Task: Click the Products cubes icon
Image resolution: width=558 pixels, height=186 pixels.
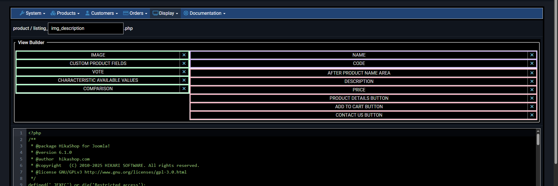Action: 53,13
